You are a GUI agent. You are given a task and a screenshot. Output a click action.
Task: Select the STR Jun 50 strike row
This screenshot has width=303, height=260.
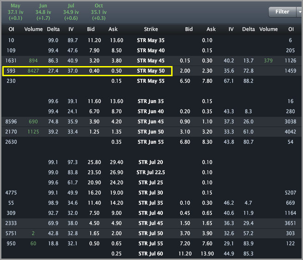point(152,132)
